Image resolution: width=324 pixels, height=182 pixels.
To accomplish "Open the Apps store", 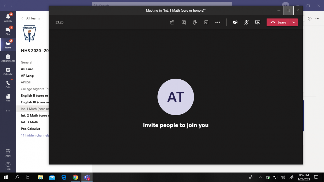I will click(8, 152).
